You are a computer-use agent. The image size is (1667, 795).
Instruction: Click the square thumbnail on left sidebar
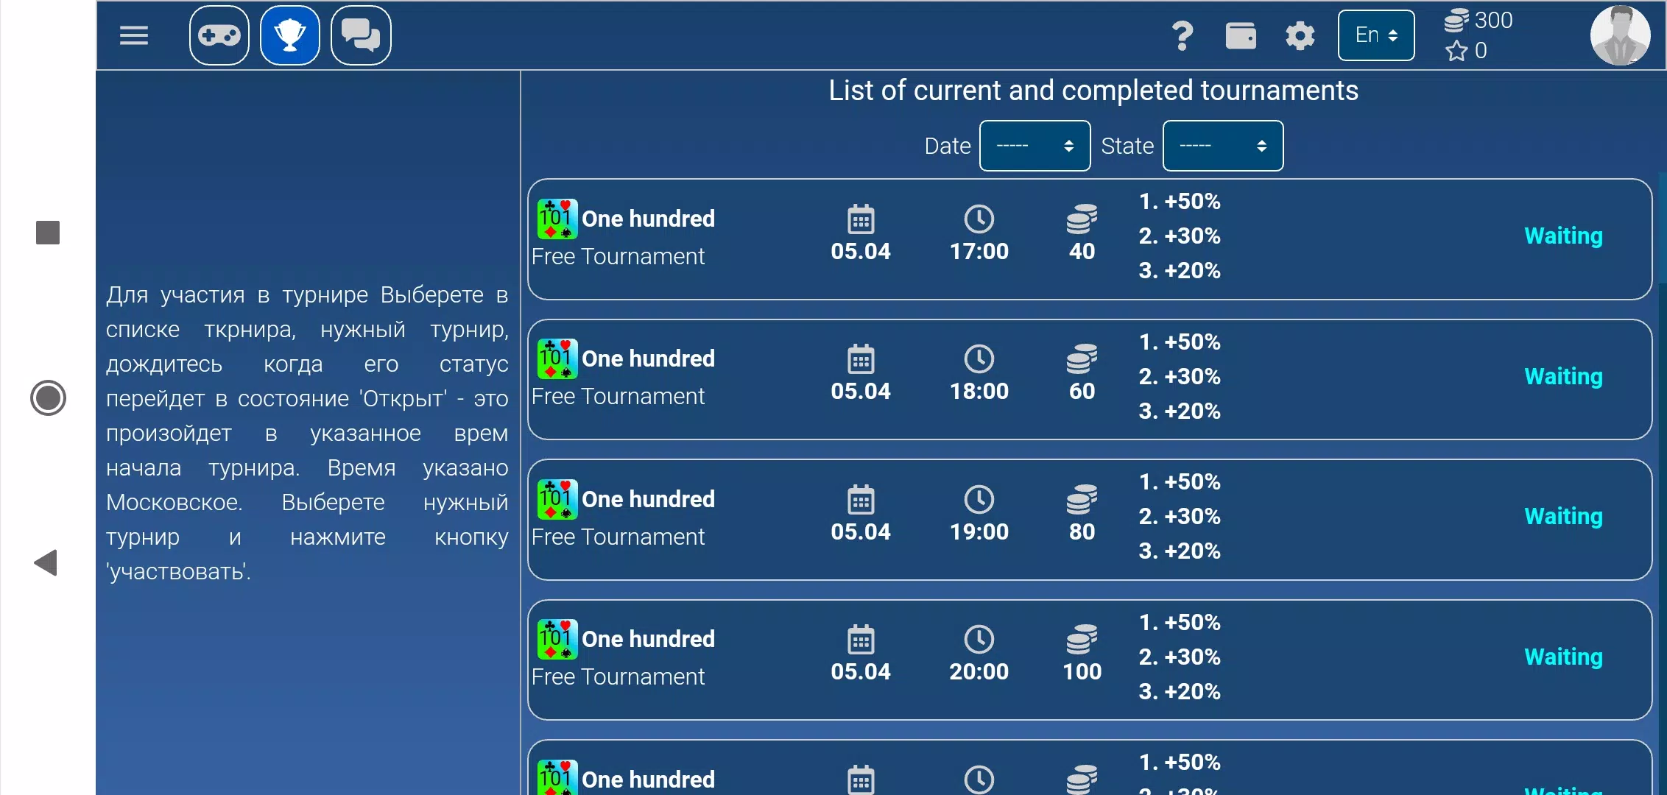pos(47,233)
